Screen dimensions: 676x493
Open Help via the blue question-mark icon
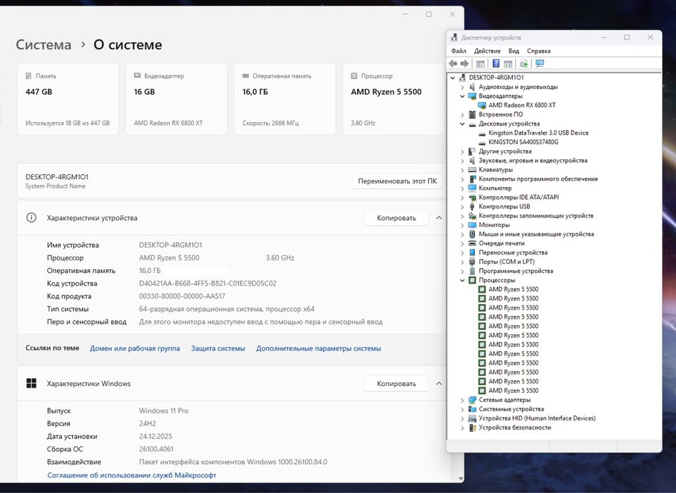(496, 63)
